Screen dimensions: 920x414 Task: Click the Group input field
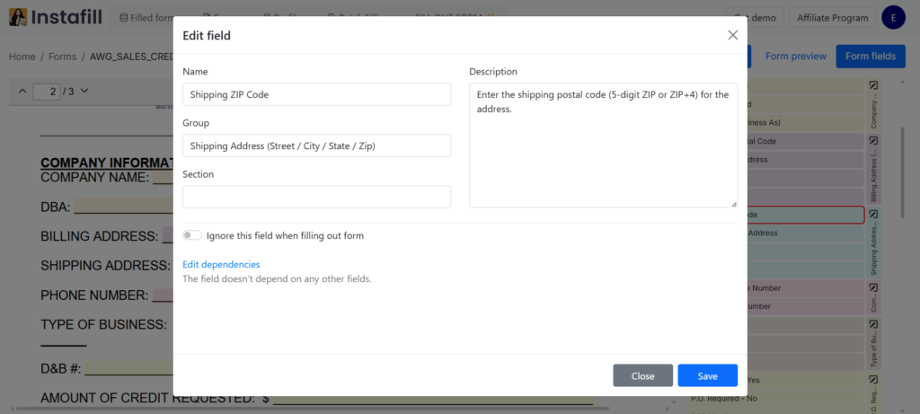click(316, 145)
